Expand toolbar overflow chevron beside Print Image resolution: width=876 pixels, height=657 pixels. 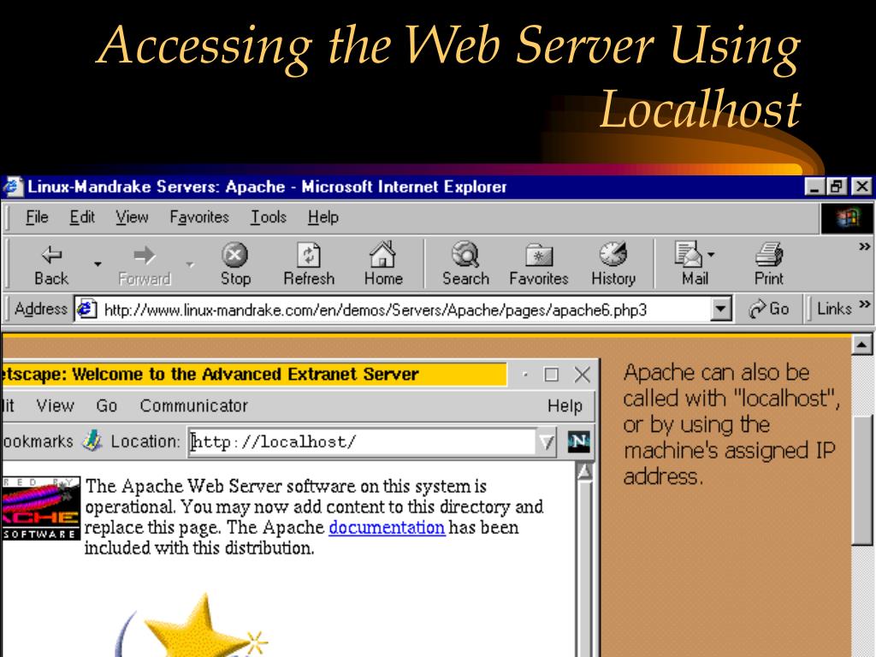click(864, 246)
